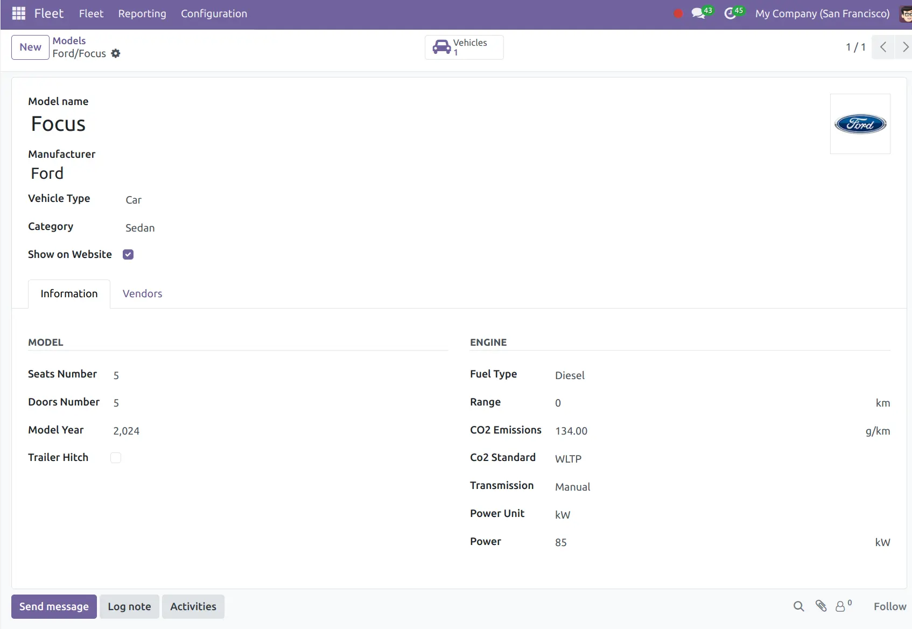
Task: Go back to Models breadcrumb
Action: 69,41
